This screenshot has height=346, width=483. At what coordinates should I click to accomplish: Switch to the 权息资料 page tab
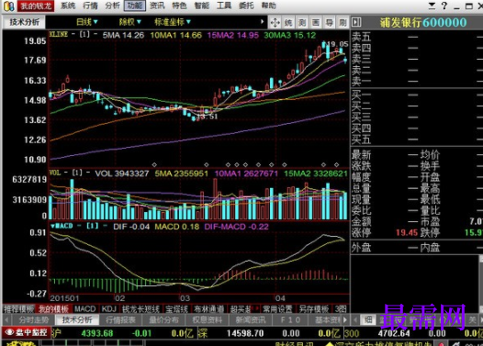(207, 319)
